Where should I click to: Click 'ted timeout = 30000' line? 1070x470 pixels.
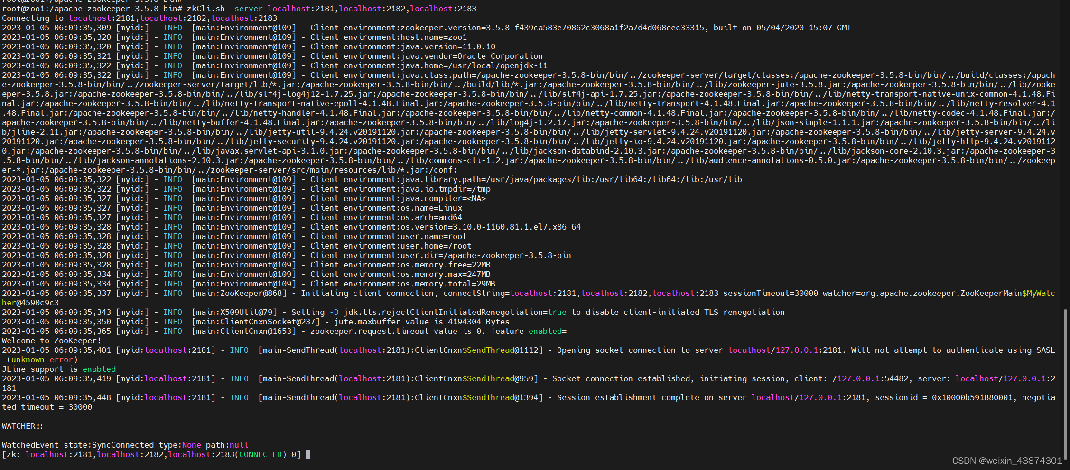[47, 407]
